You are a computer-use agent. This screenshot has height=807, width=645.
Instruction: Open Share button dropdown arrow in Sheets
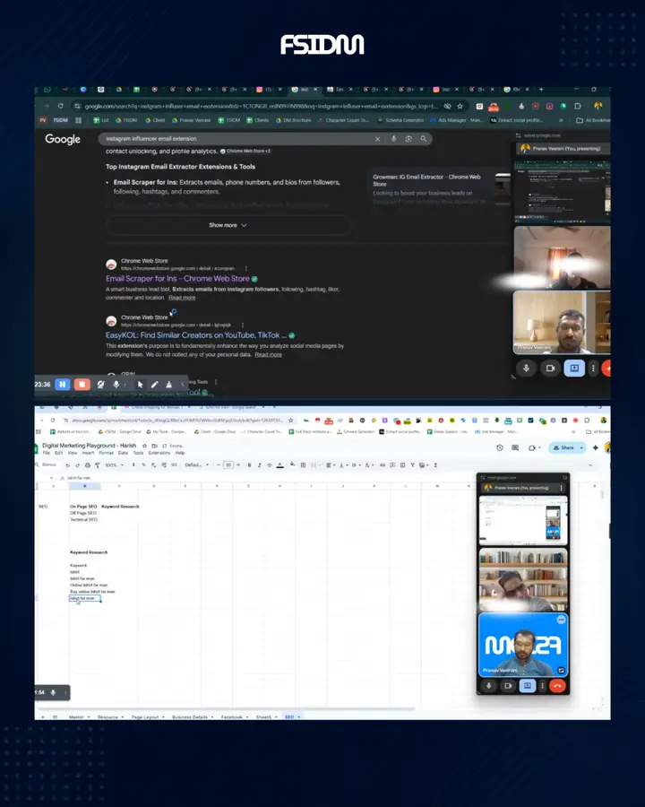581,447
